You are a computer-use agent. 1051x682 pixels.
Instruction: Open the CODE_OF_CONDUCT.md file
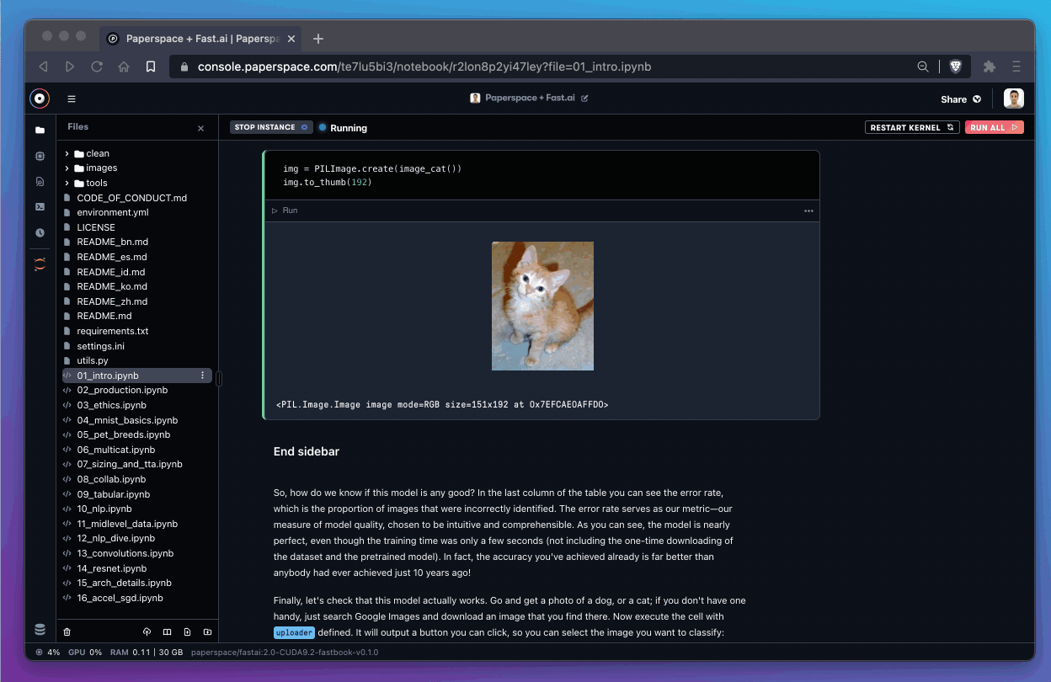[x=131, y=198]
